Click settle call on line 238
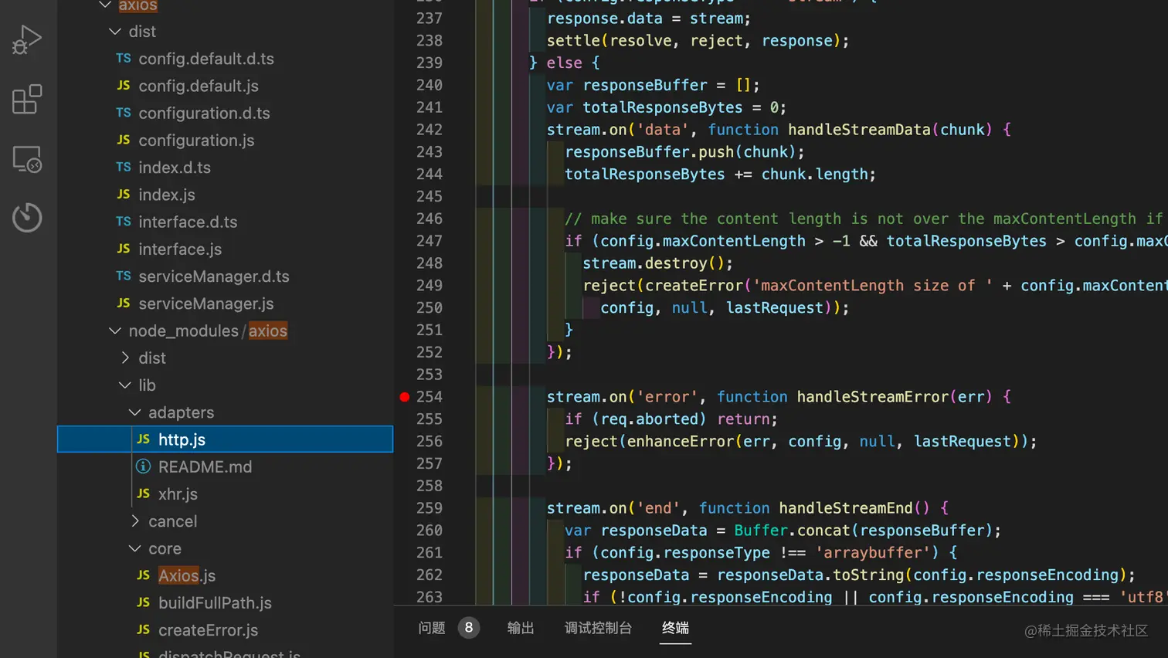The image size is (1168, 658). click(x=574, y=41)
